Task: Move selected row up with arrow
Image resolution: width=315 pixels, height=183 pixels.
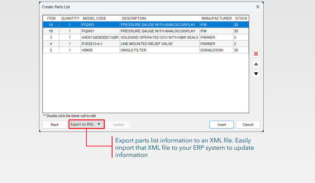Action: pos(256,64)
